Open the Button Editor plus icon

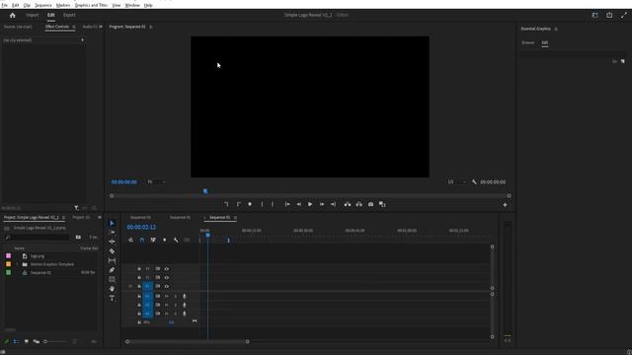[505, 205]
